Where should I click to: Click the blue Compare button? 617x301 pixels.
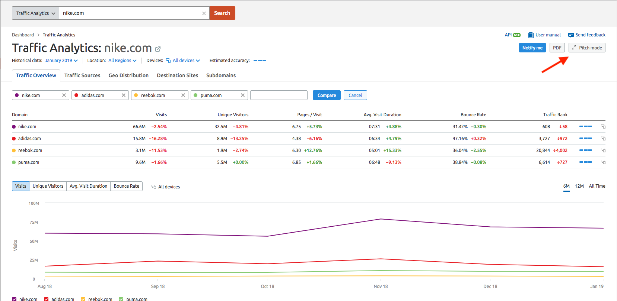click(x=327, y=96)
